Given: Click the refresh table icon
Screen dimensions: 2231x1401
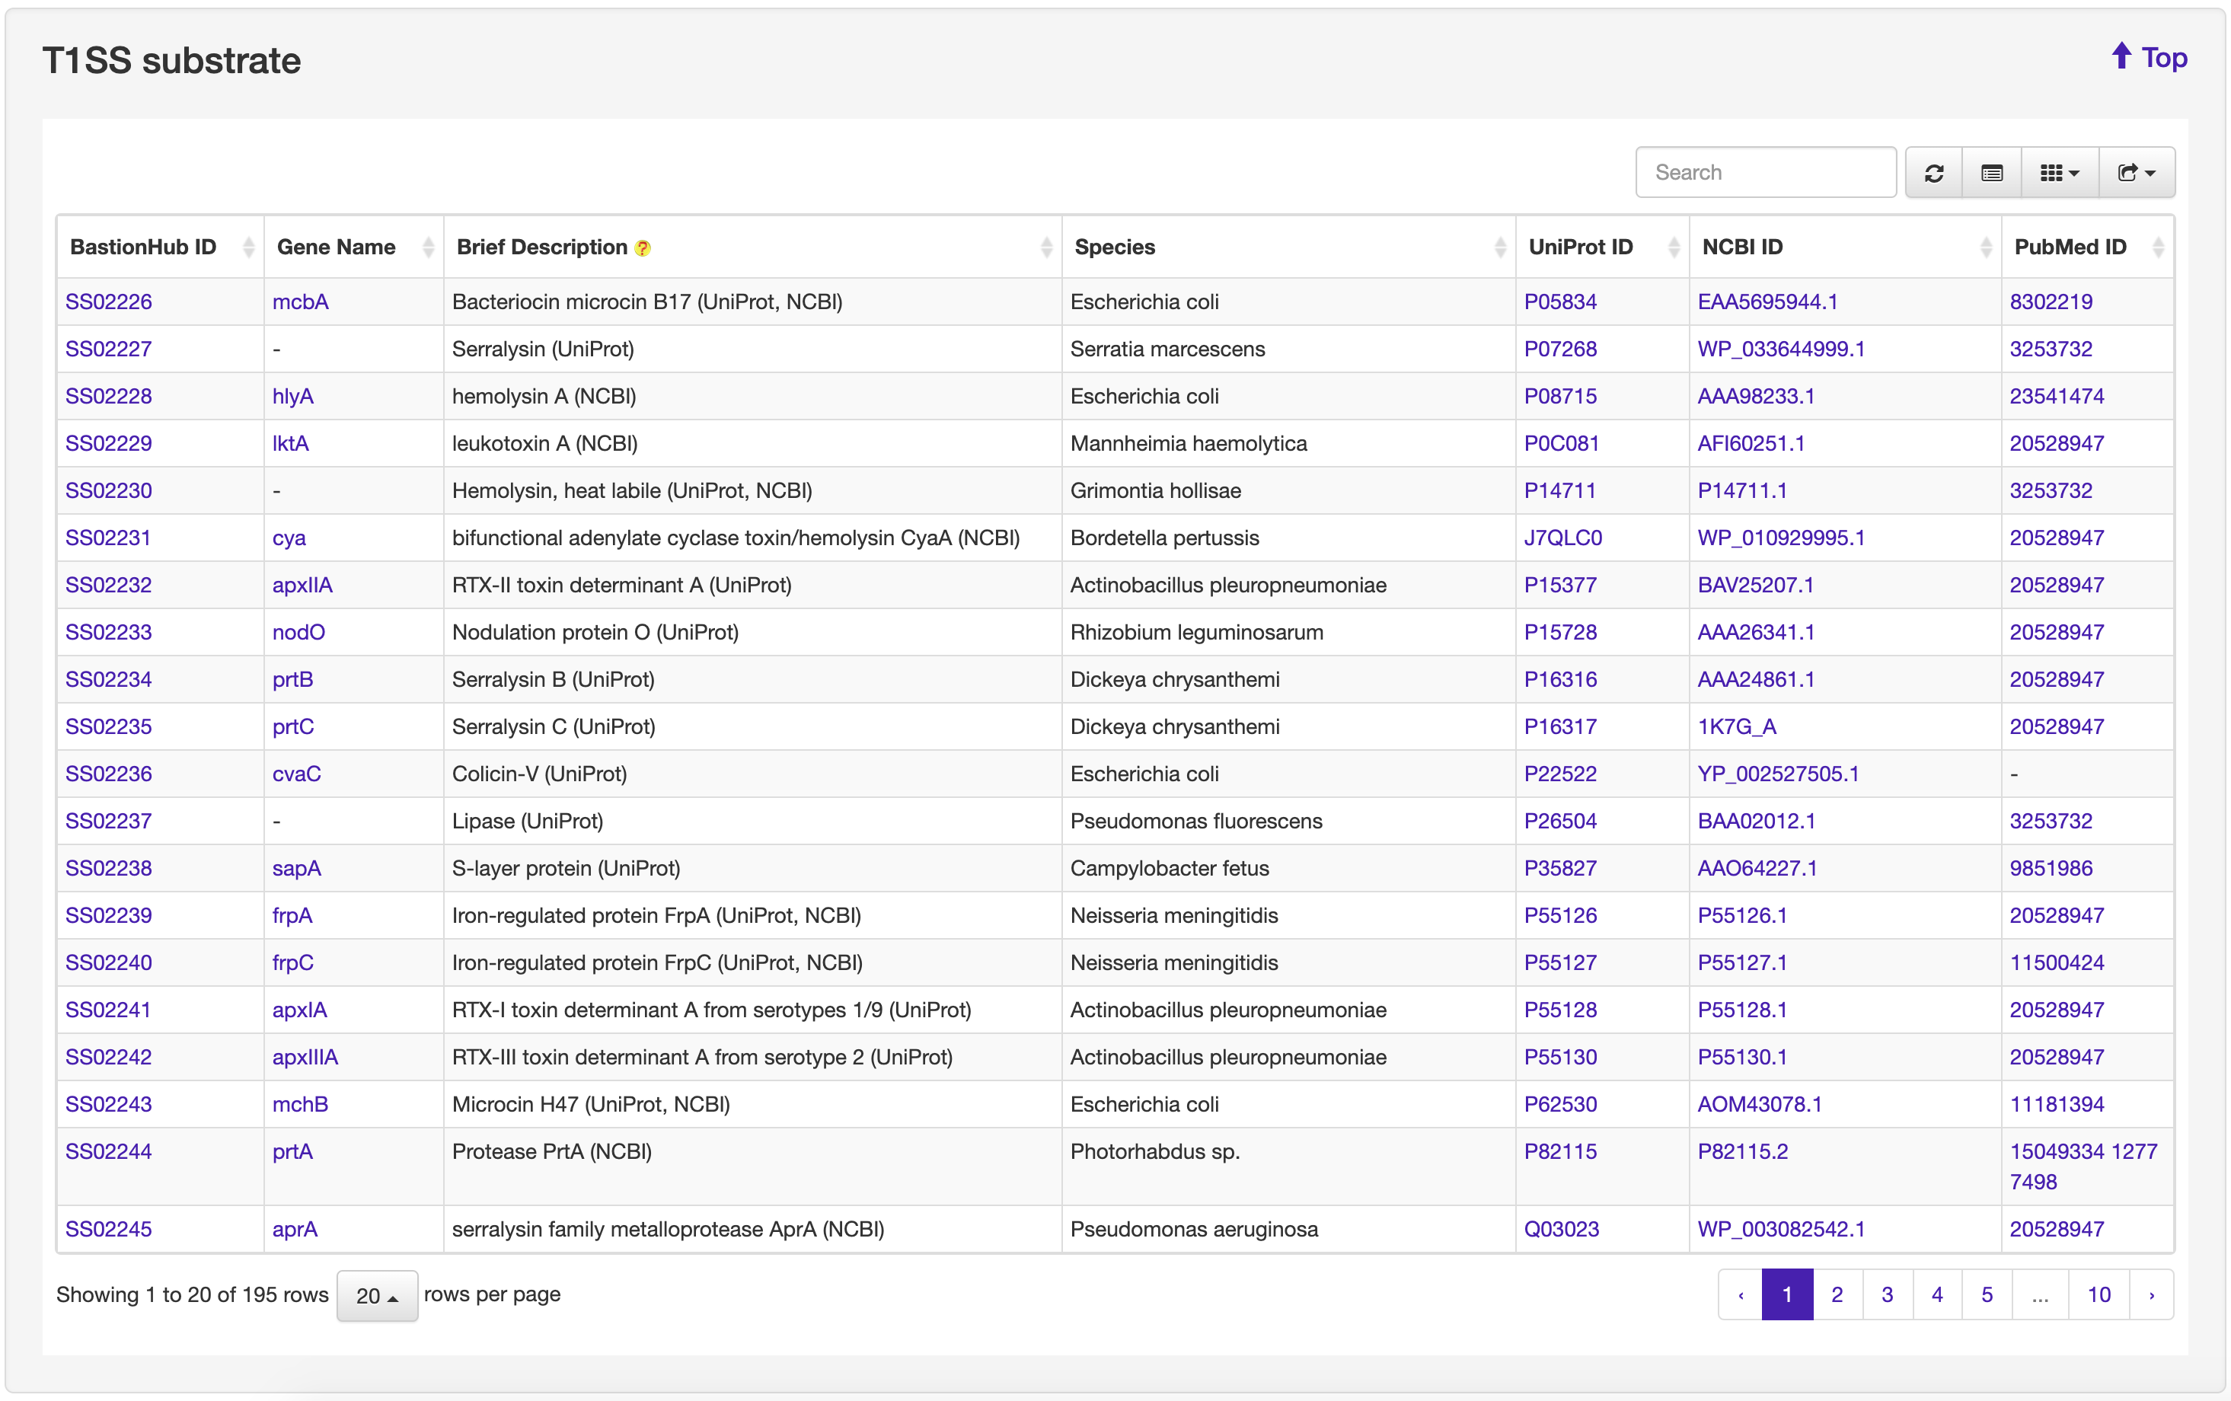Looking at the screenshot, I should coord(1933,174).
